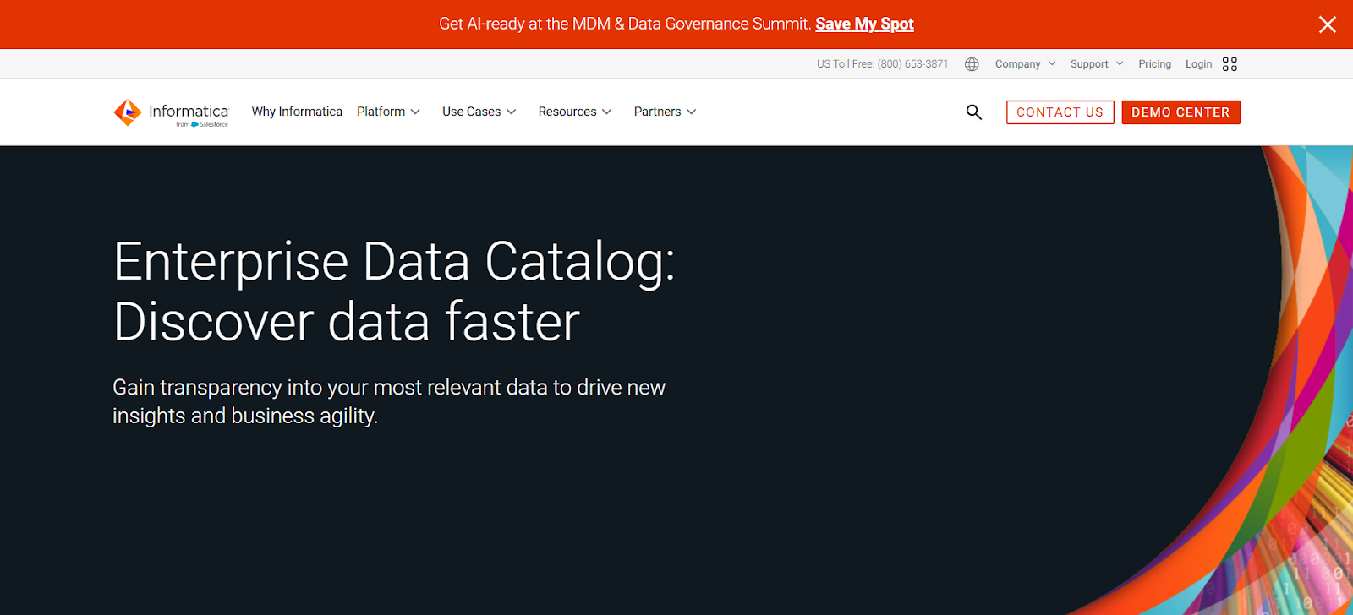1353x615 pixels.
Task: Dismiss the MDM Summit announcement banner
Action: [x=1328, y=24]
